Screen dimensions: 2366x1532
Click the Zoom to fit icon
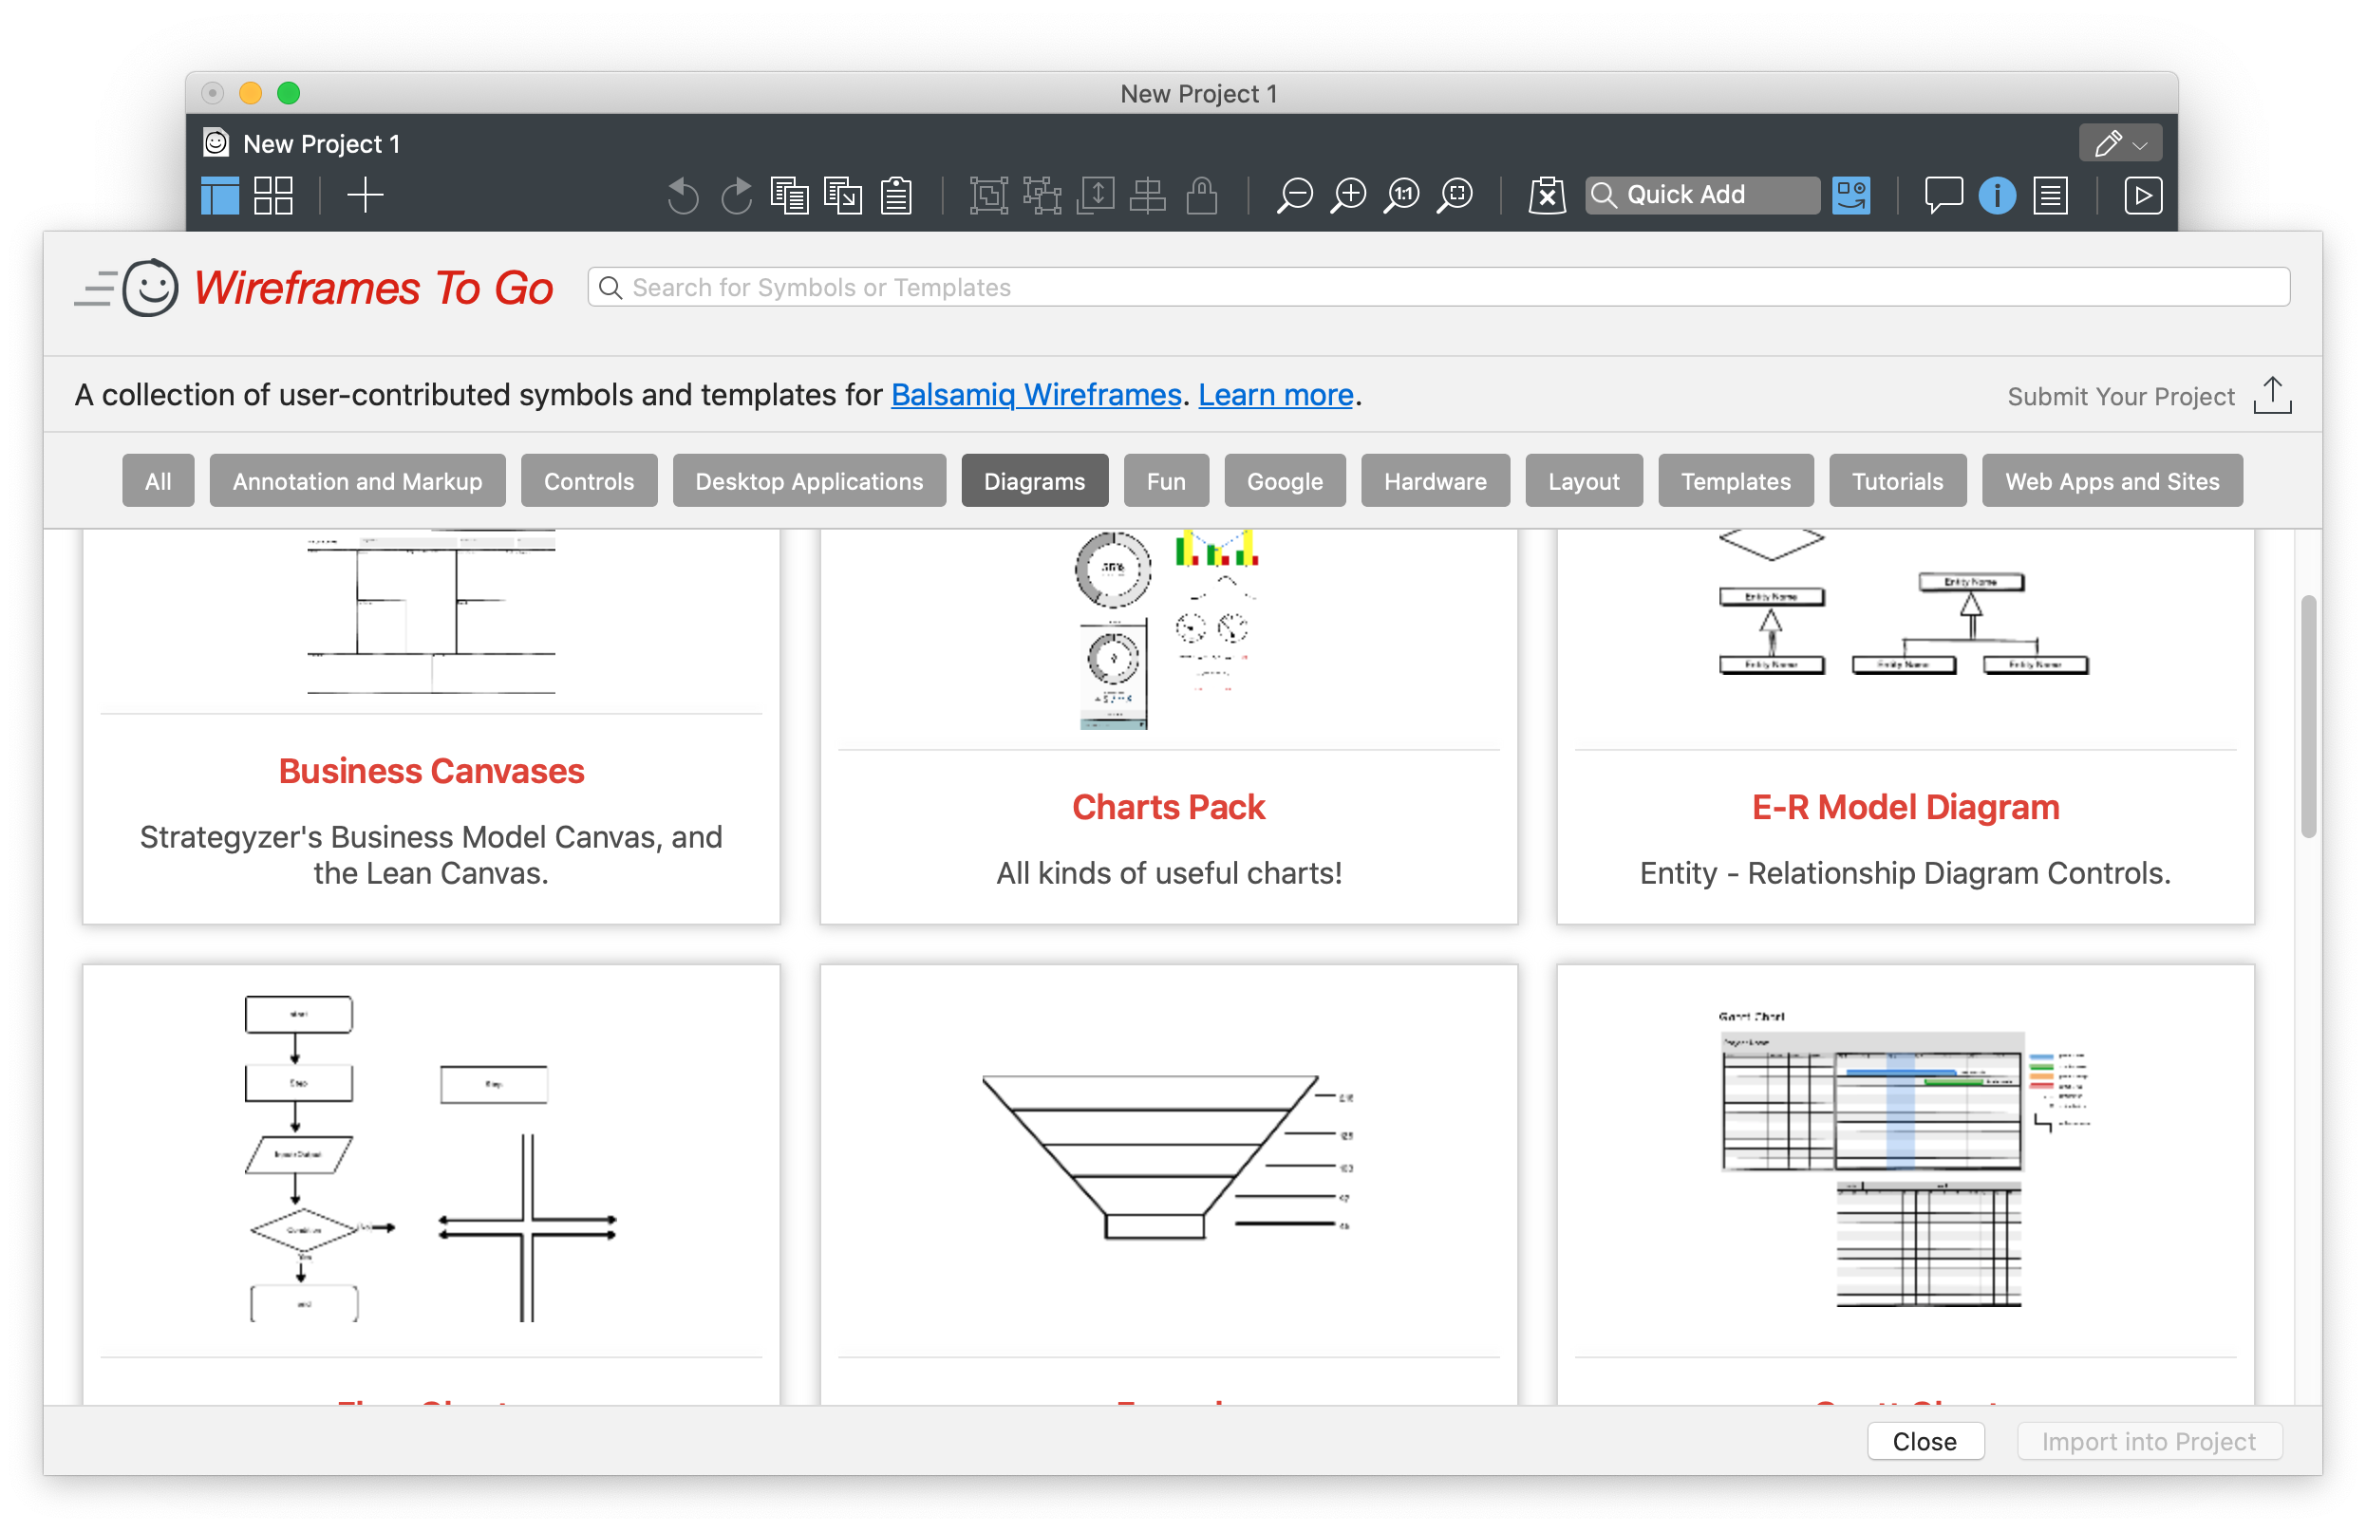(x=1455, y=195)
